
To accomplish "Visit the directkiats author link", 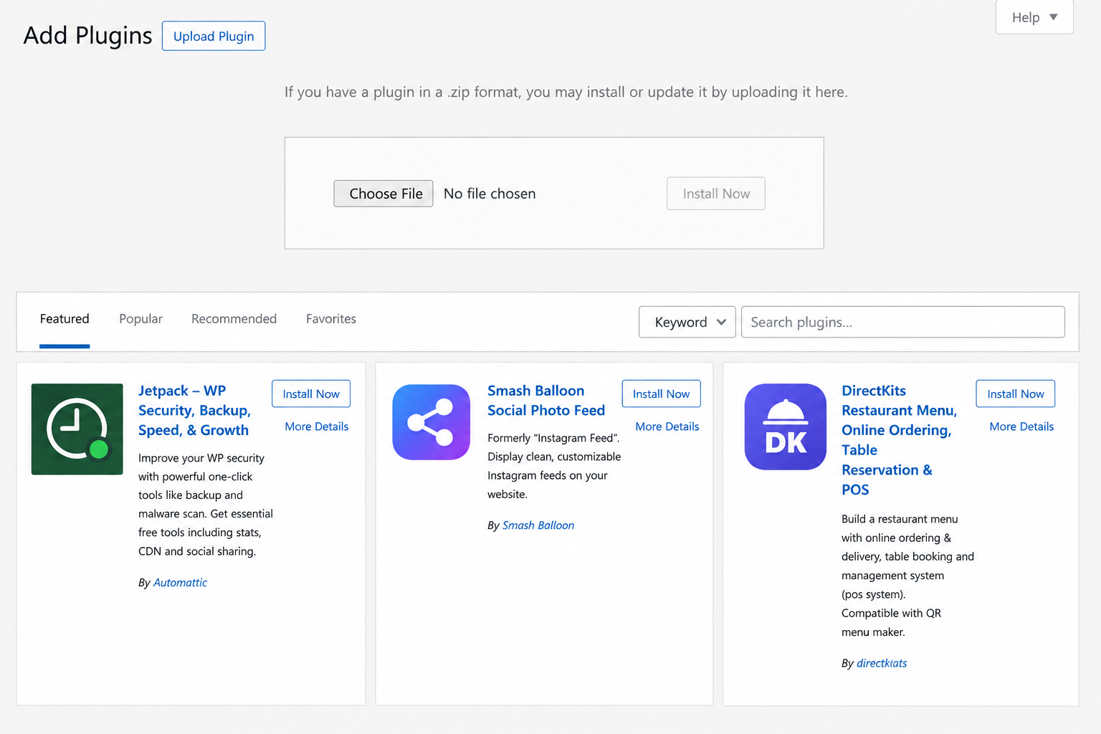I will (882, 663).
